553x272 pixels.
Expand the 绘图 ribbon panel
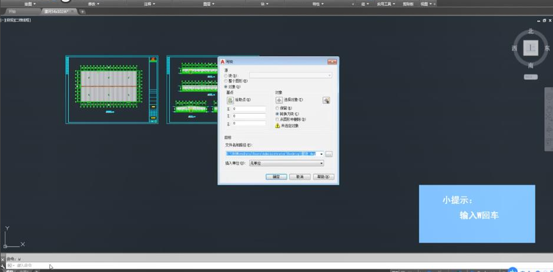click(x=31, y=4)
